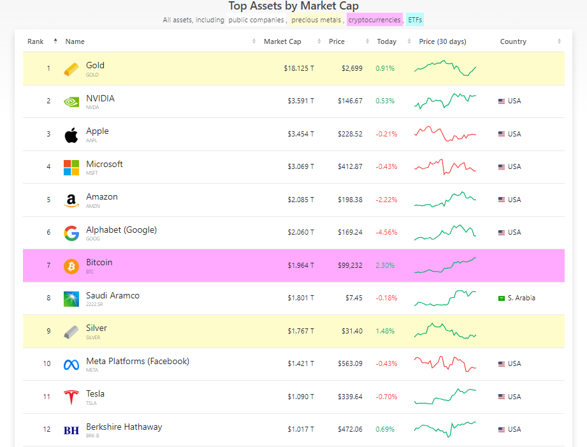Open the NVIDIA company link
This screenshot has width=587, height=447.
pos(100,98)
